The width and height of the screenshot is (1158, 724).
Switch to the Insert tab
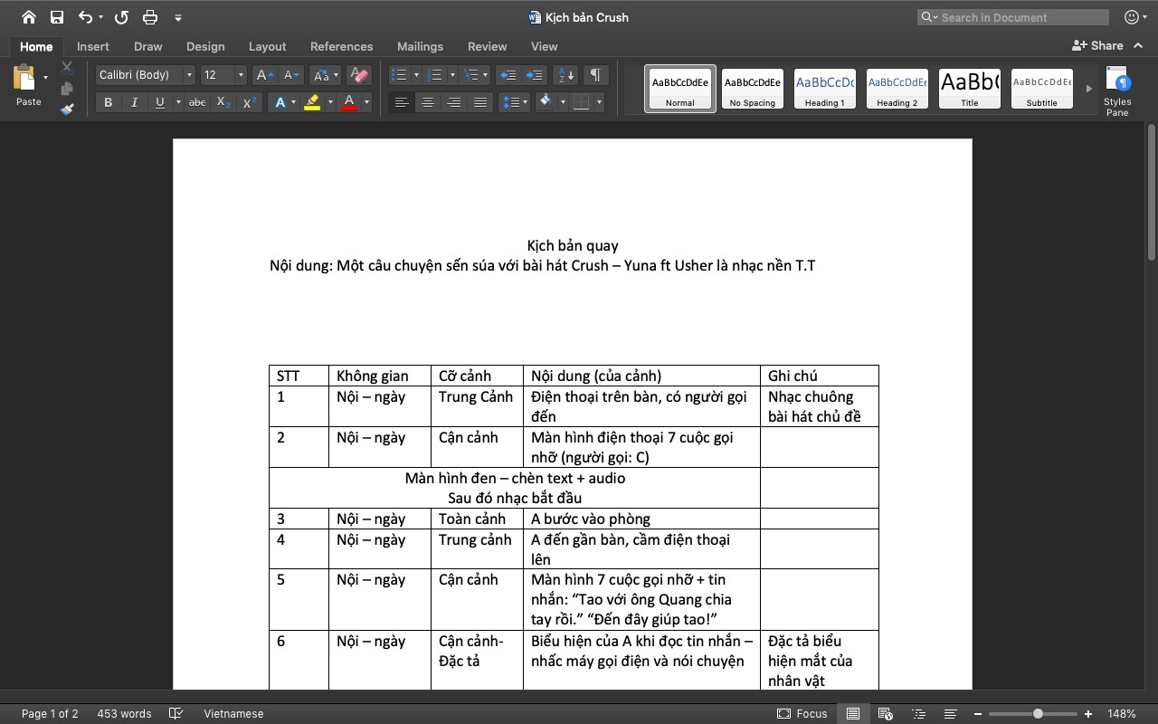[x=93, y=46]
